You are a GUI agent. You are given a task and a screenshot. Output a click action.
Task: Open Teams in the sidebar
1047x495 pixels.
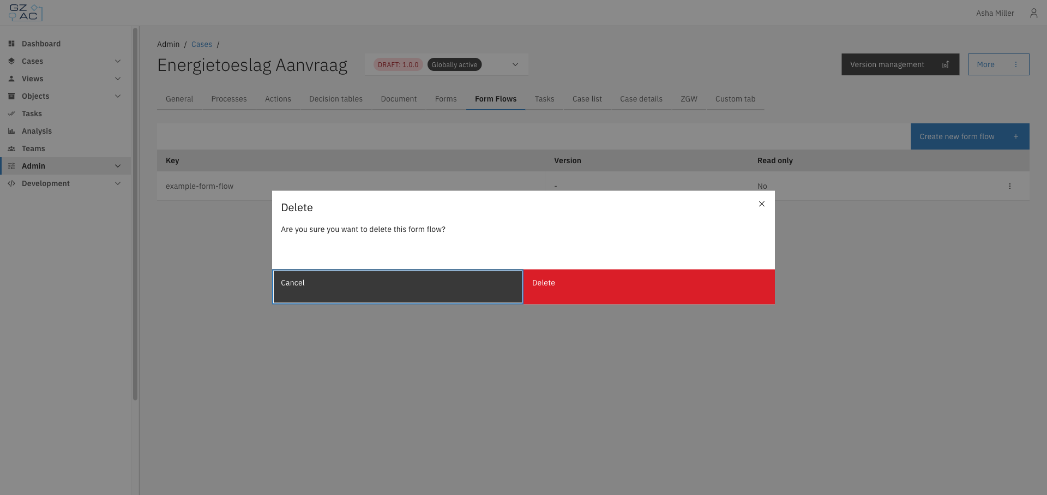pyautogui.click(x=65, y=148)
